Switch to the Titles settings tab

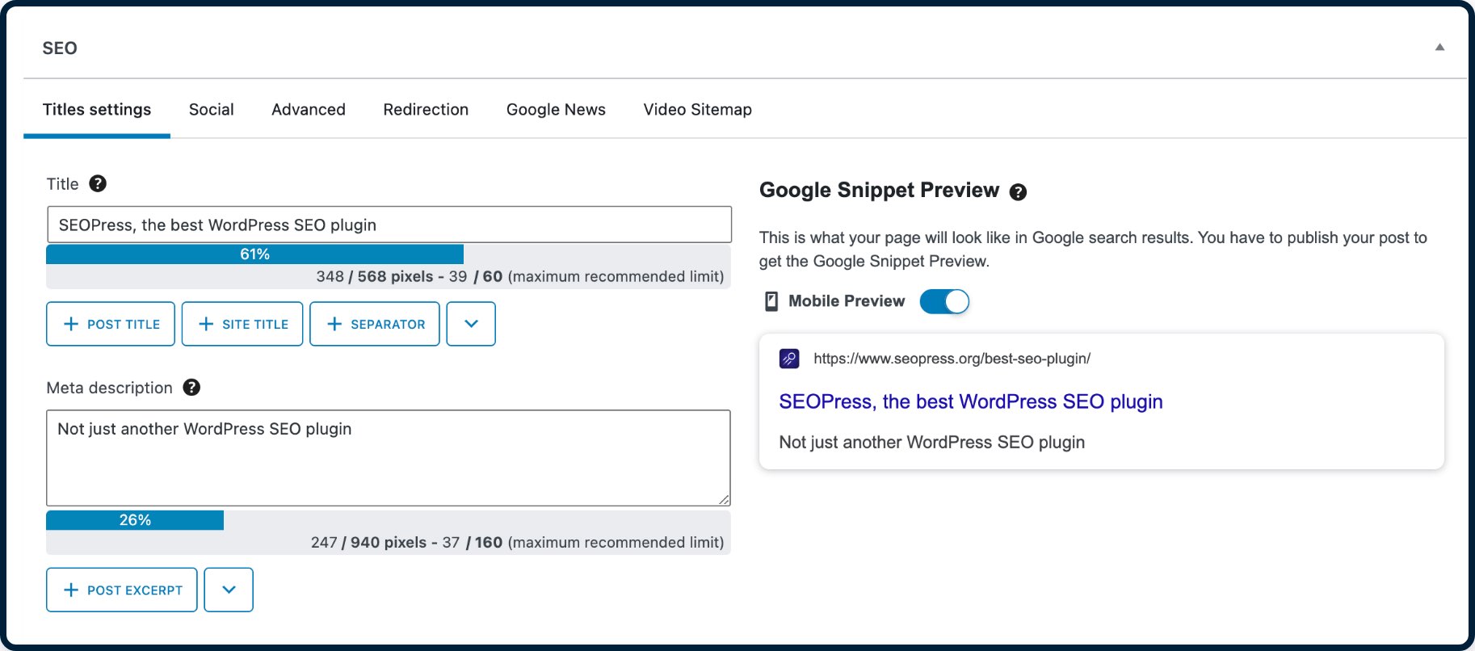click(x=97, y=109)
